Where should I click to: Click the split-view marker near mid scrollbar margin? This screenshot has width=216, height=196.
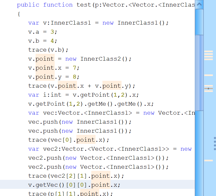(x=209, y=89)
